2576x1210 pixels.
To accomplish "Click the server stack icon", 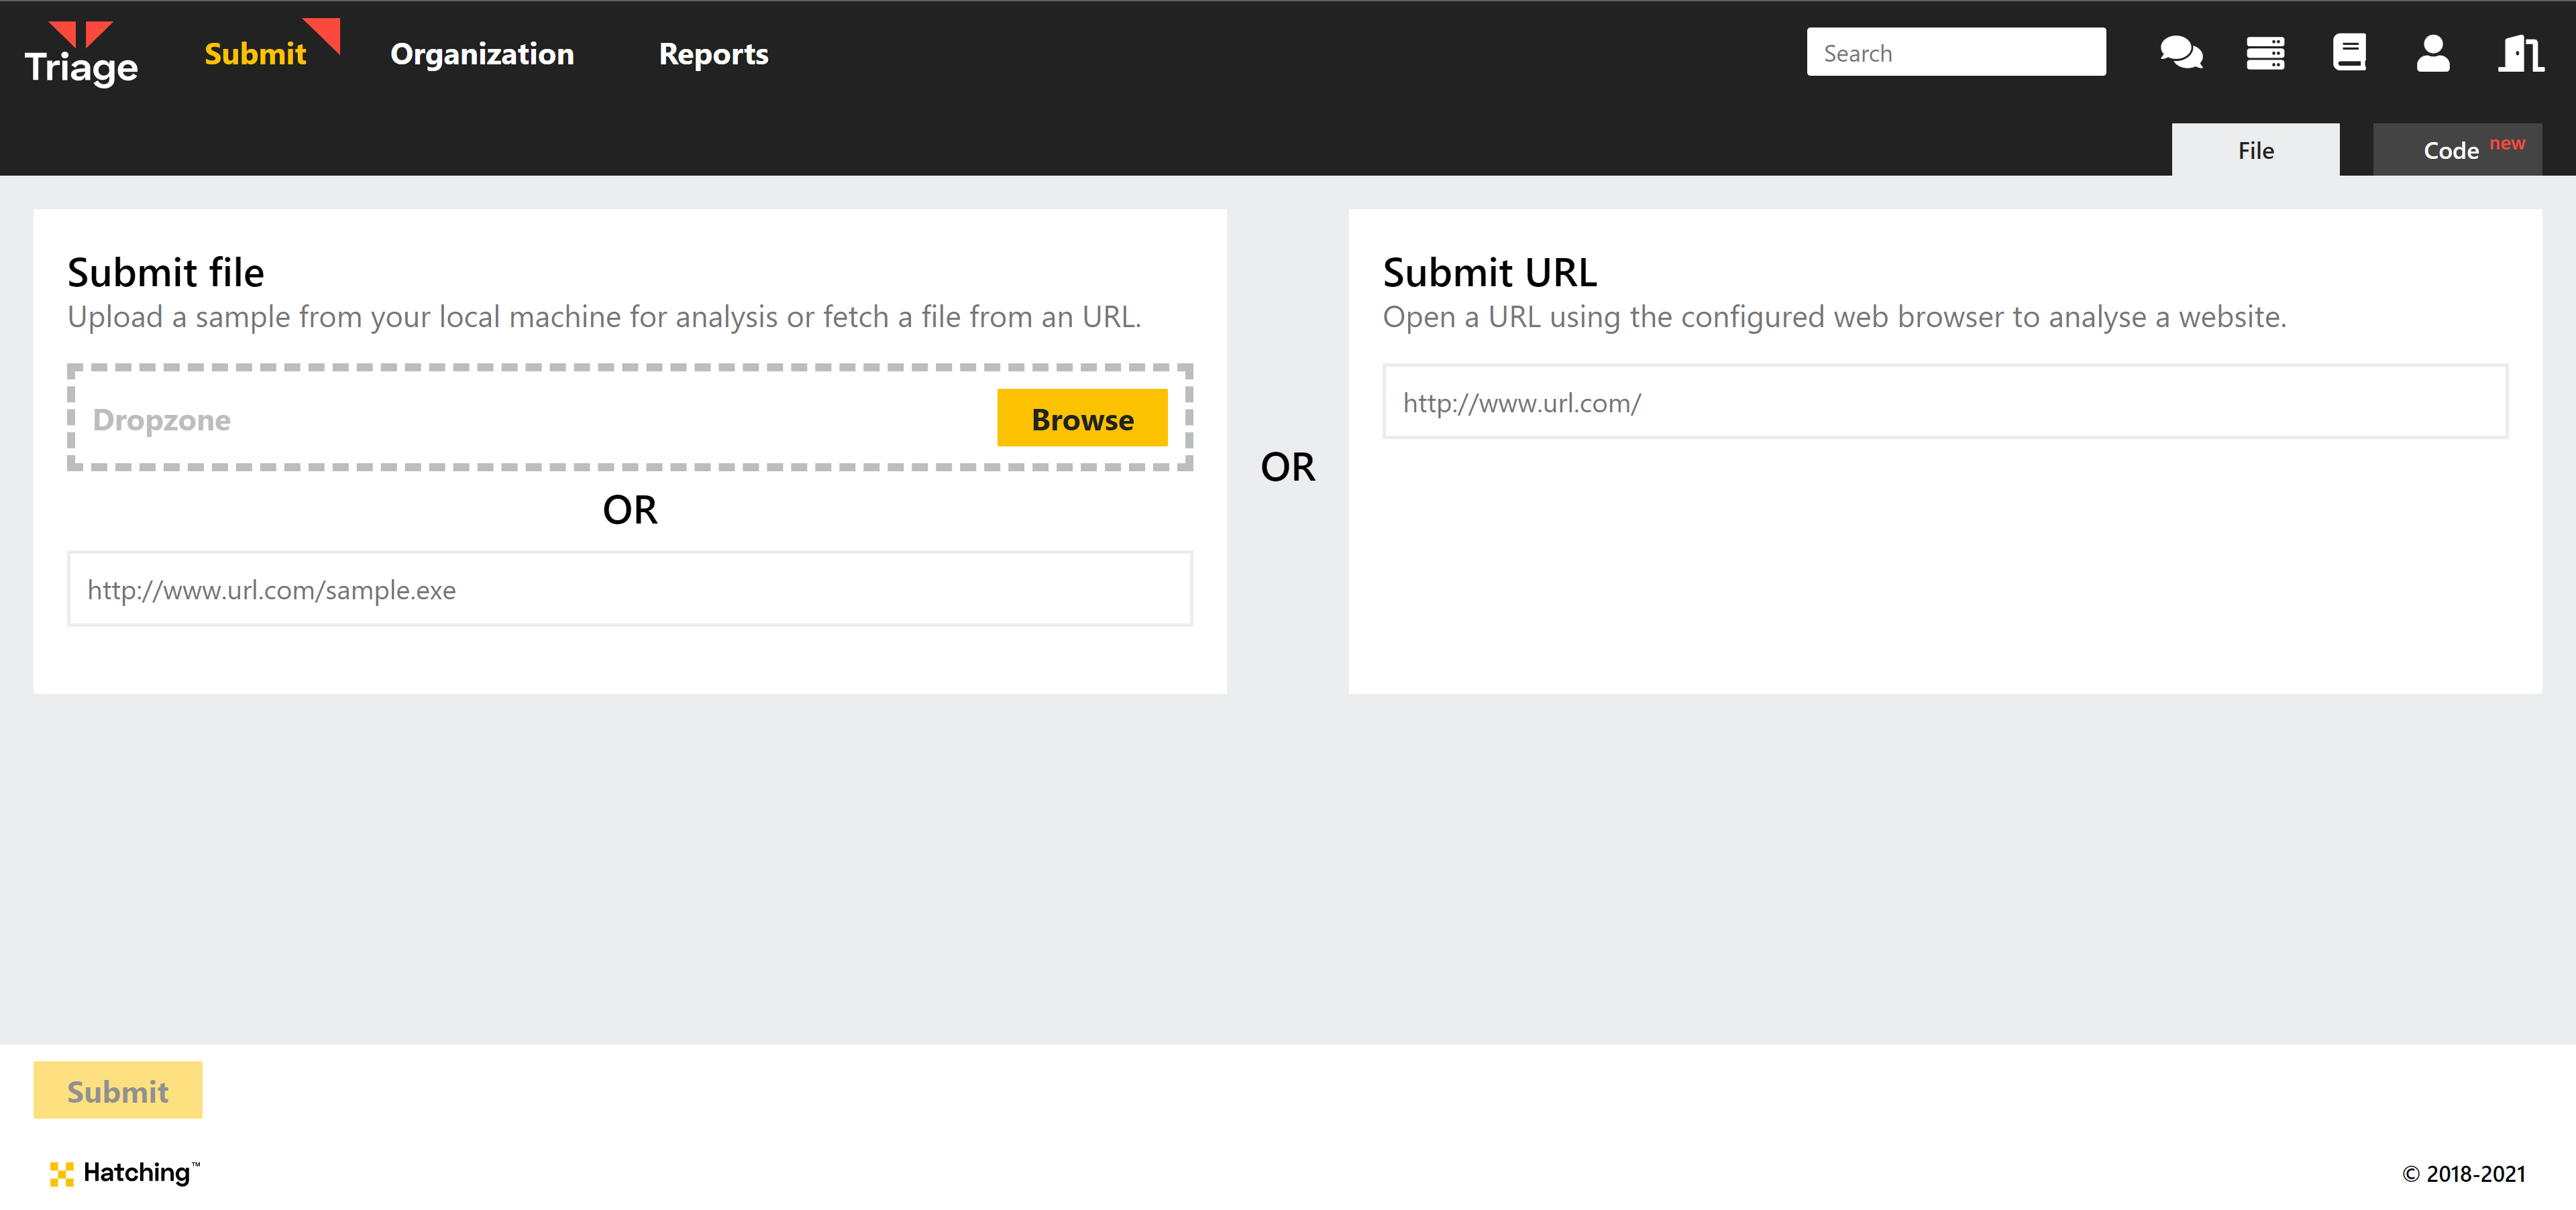I will [x=2265, y=53].
